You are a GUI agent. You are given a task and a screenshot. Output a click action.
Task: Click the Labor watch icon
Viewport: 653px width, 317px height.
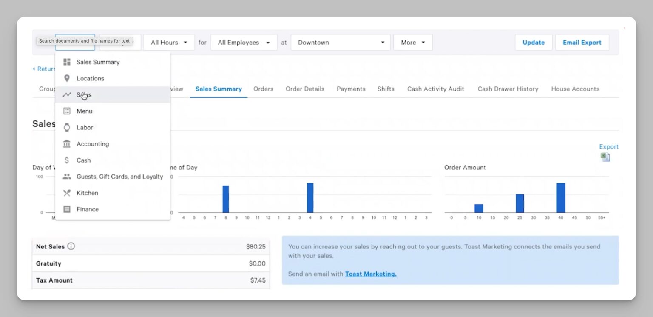[67, 127]
